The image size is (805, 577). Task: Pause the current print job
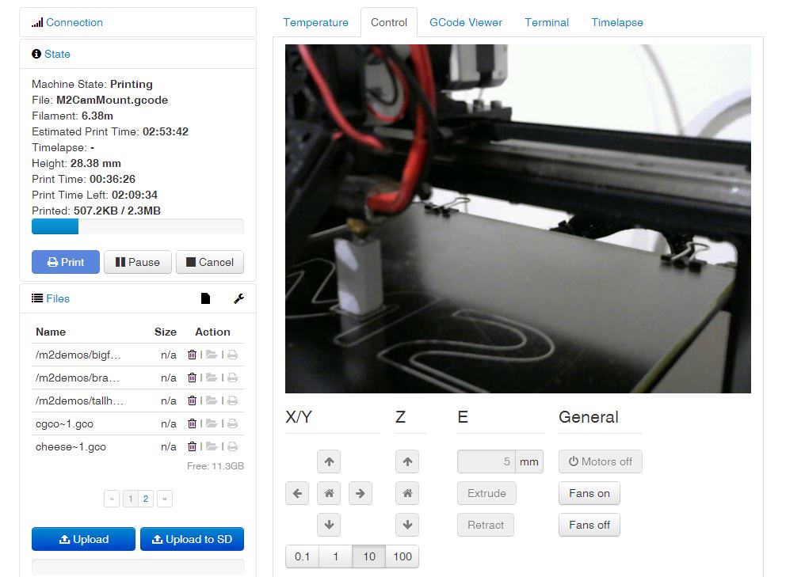(137, 262)
